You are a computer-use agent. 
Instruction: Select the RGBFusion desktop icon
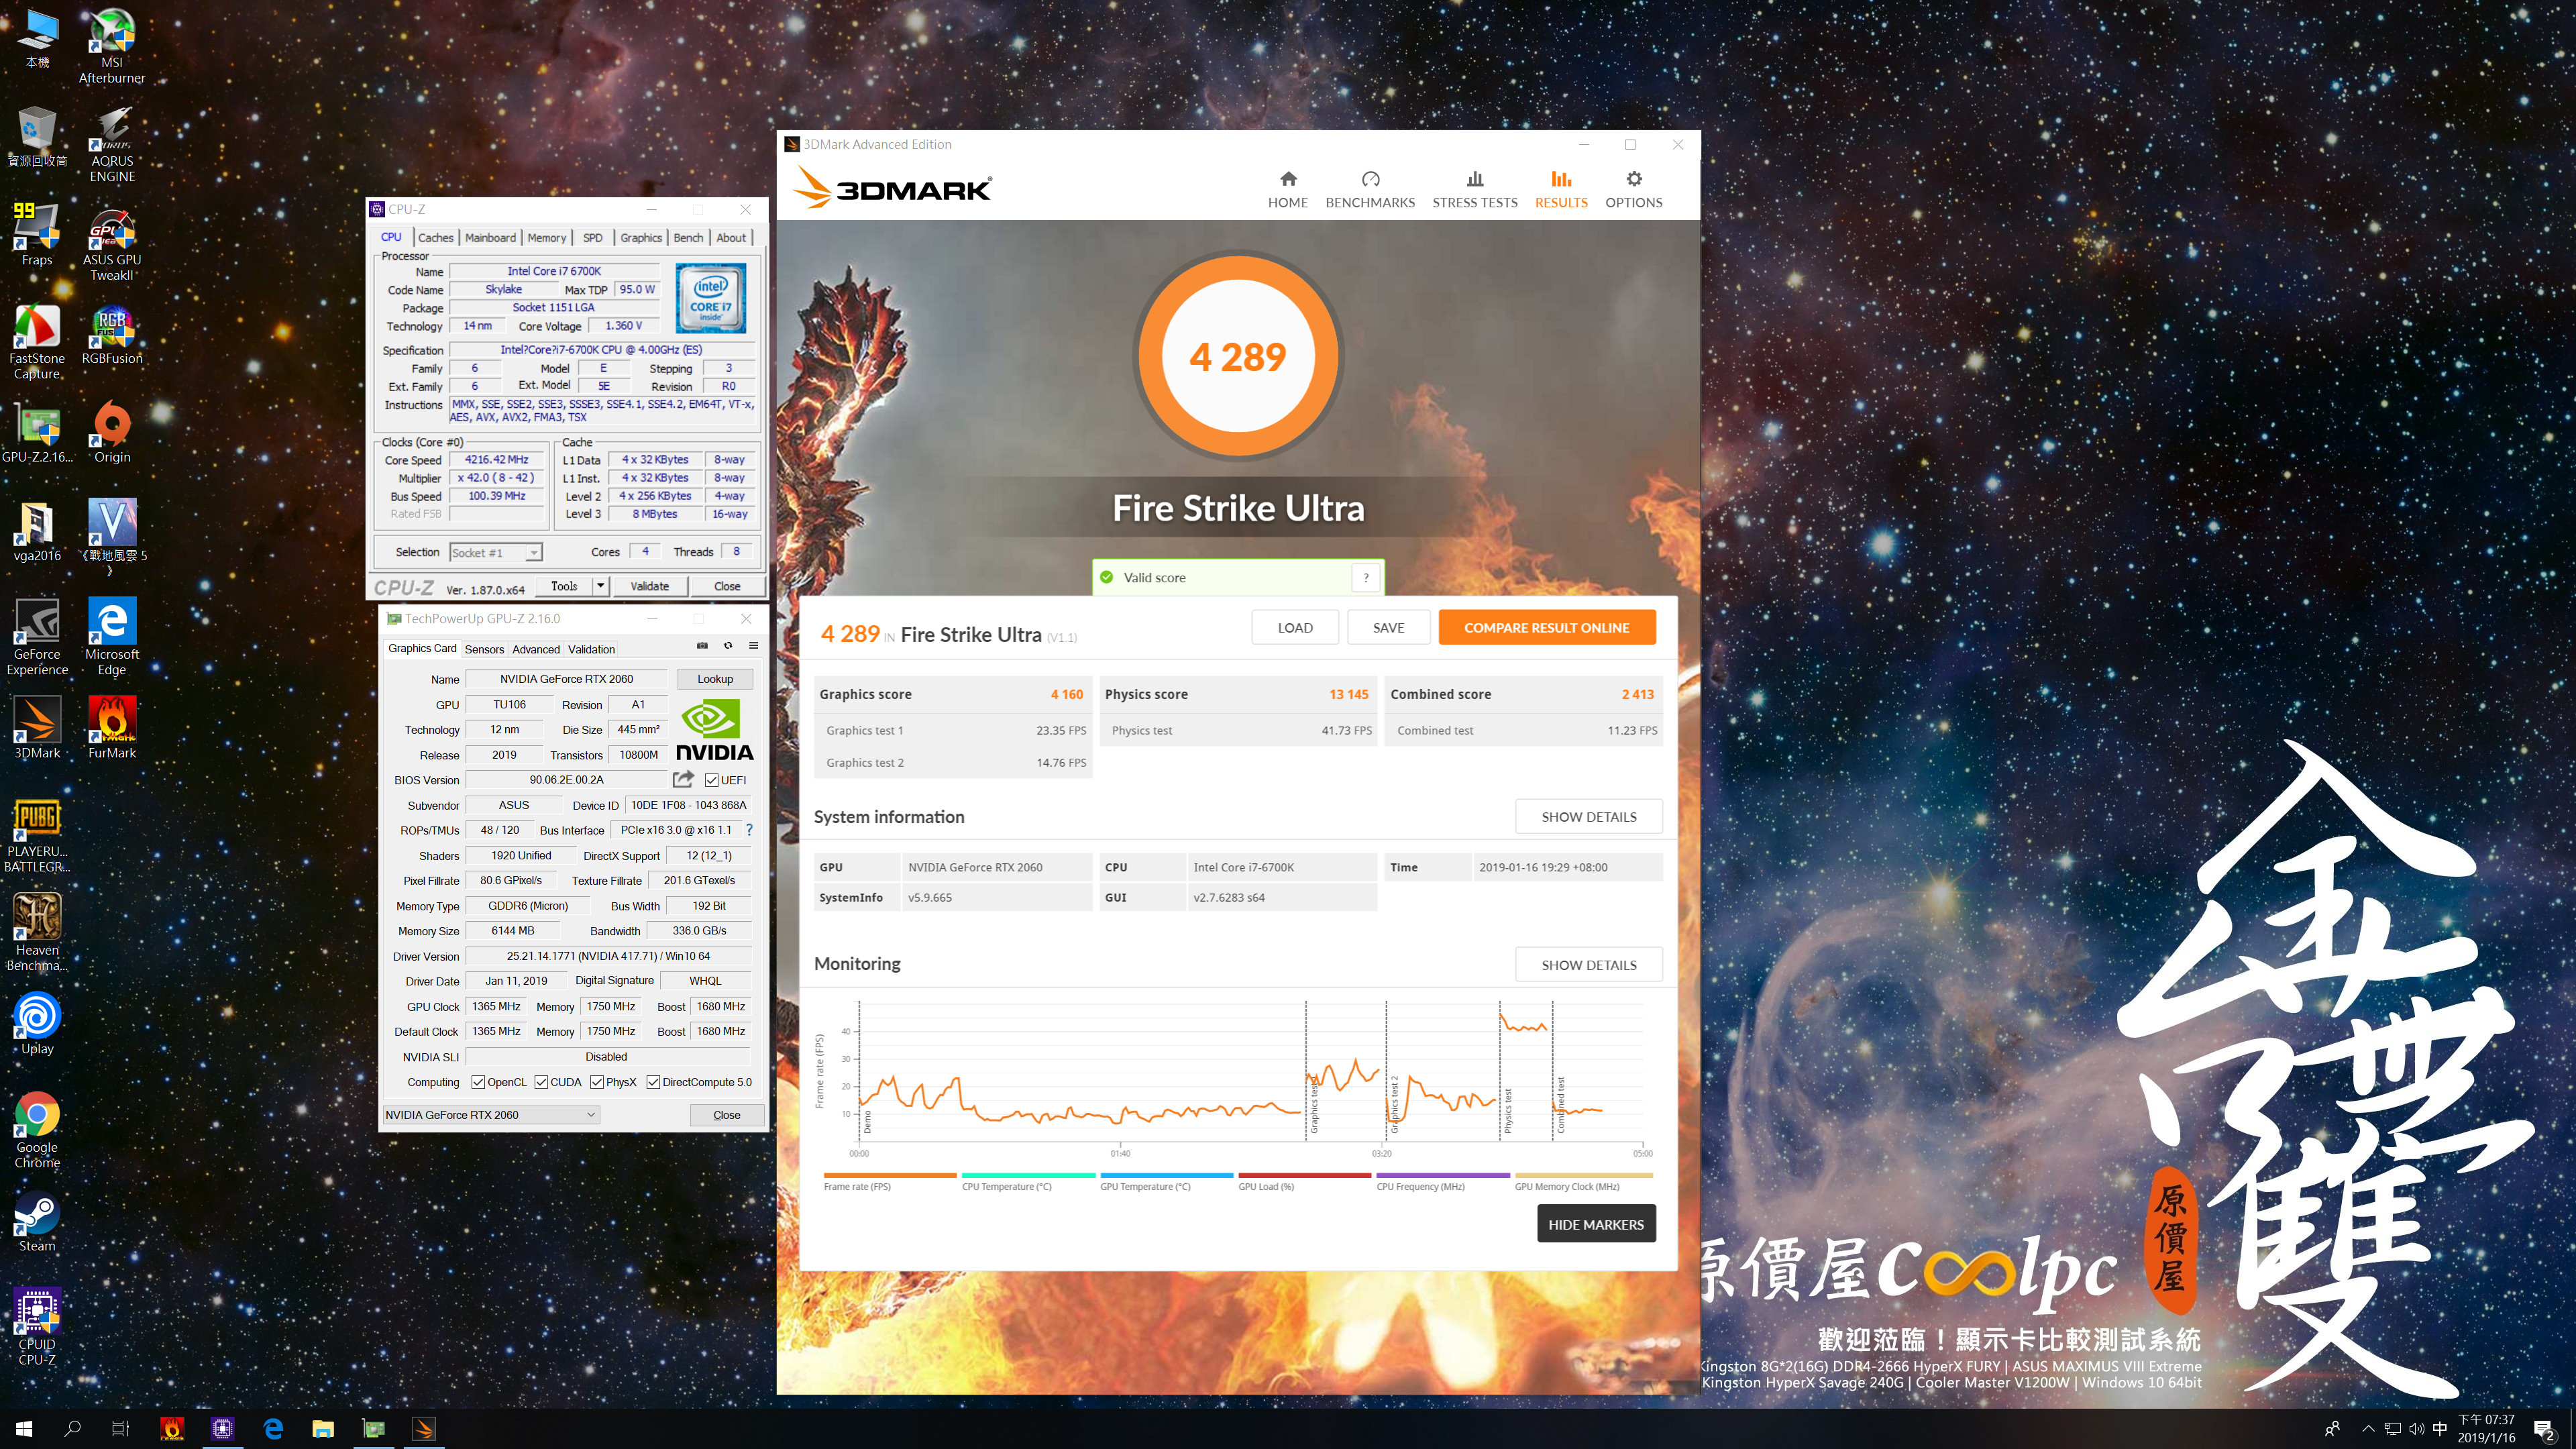pos(112,335)
